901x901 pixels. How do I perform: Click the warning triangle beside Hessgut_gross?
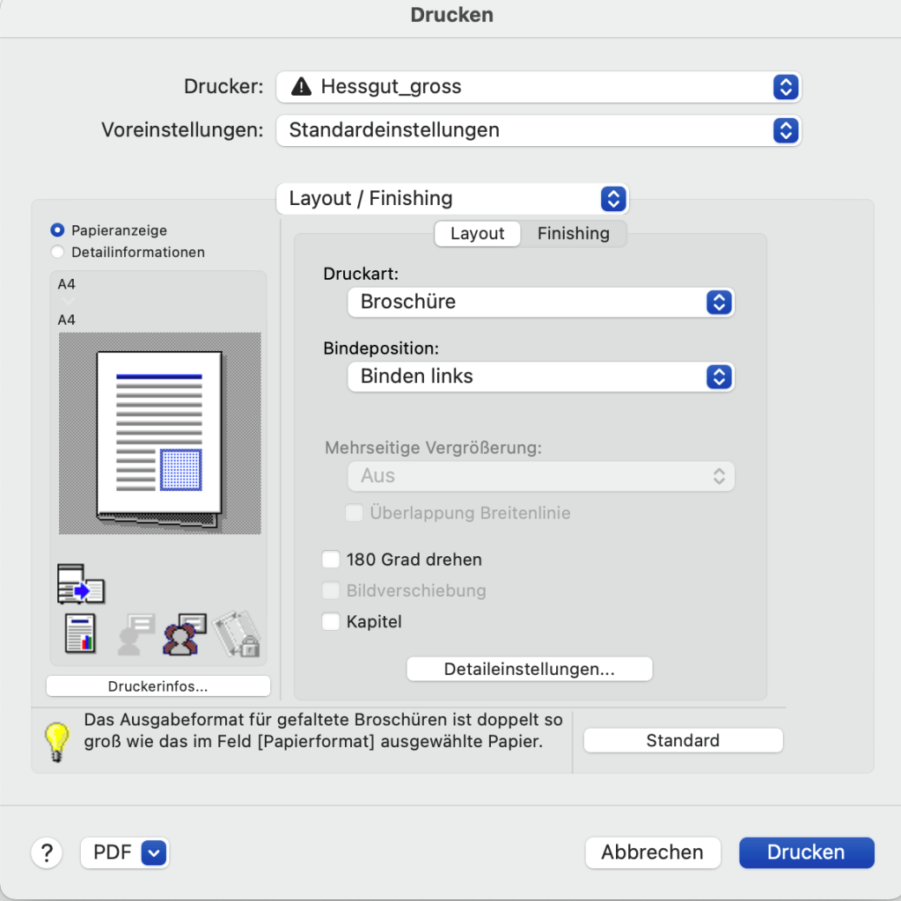tap(302, 86)
